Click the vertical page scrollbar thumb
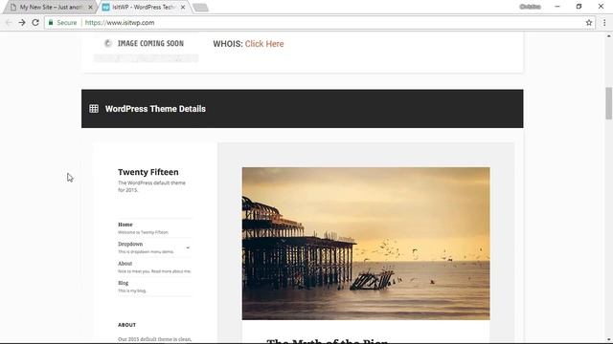The height and width of the screenshot is (344, 613). [x=609, y=103]
